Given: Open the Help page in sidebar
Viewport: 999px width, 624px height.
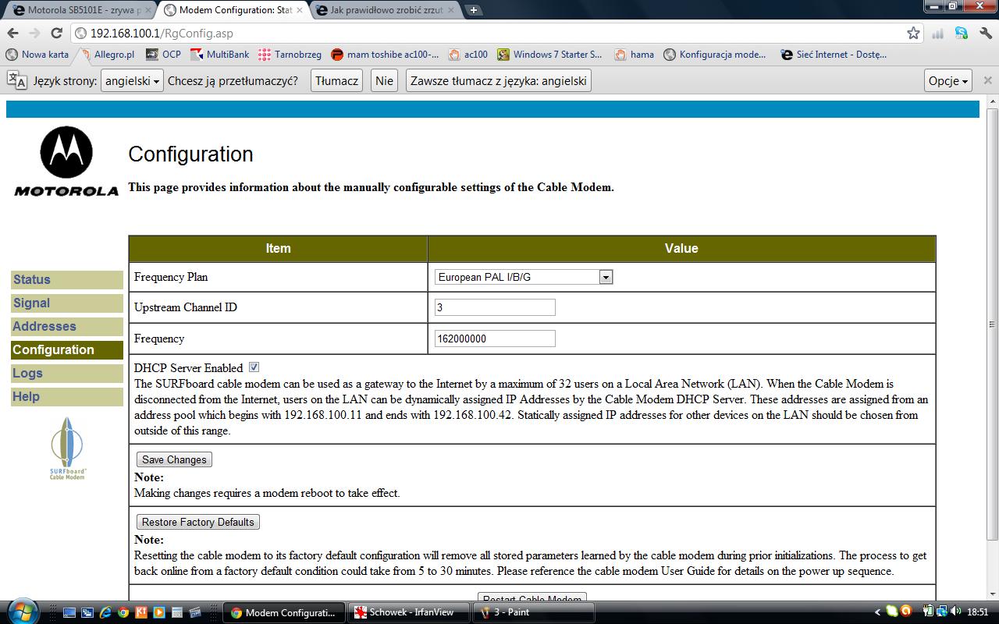Looking at the screenshot, I should coord(67,397).
